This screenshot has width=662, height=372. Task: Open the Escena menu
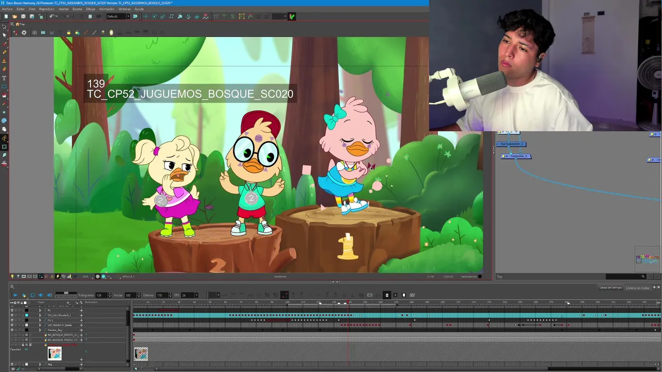pos(77,9)
